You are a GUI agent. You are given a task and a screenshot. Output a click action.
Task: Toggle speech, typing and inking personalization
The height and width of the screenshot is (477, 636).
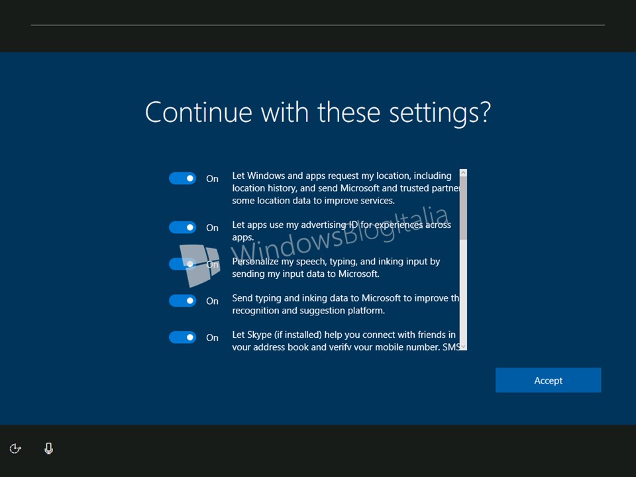point(183,264)
